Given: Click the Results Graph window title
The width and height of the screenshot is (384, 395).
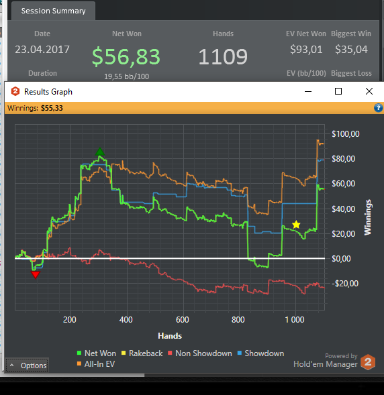Looking at the screenshot, I should coord(48,92).
